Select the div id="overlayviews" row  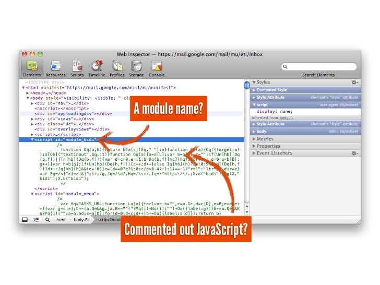coord(72,129)
